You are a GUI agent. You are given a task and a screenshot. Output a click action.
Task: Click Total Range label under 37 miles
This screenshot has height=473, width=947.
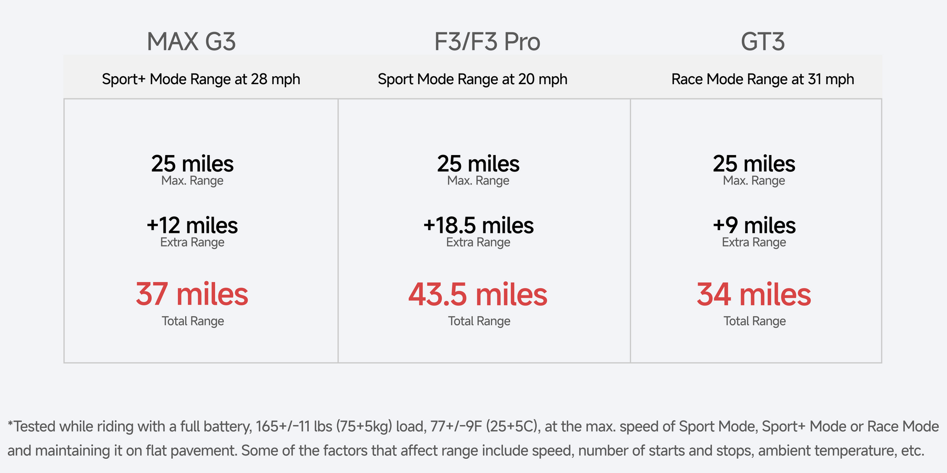pos(193,321)
